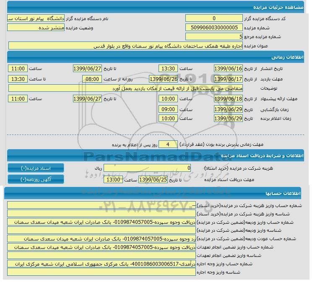Image resolution: width=315 pixels, height=285 pixels.
Task: Open the آگهی روزنامه newspaper ad button
Action: (x=36, y=179)
